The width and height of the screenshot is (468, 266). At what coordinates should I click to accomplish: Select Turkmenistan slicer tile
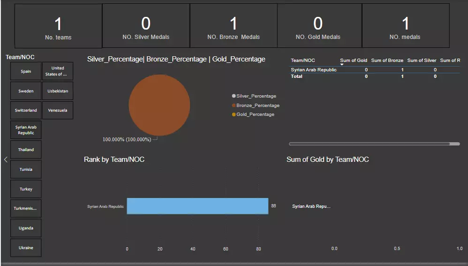(x=26, y=208)
